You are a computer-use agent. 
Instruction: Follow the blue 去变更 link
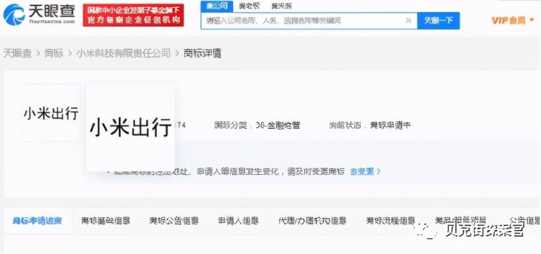click(x=365, y=171)
